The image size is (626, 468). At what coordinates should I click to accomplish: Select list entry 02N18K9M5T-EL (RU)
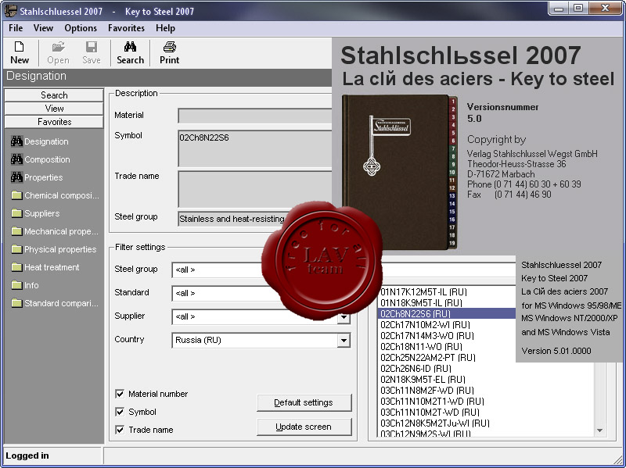coord(423,380)
